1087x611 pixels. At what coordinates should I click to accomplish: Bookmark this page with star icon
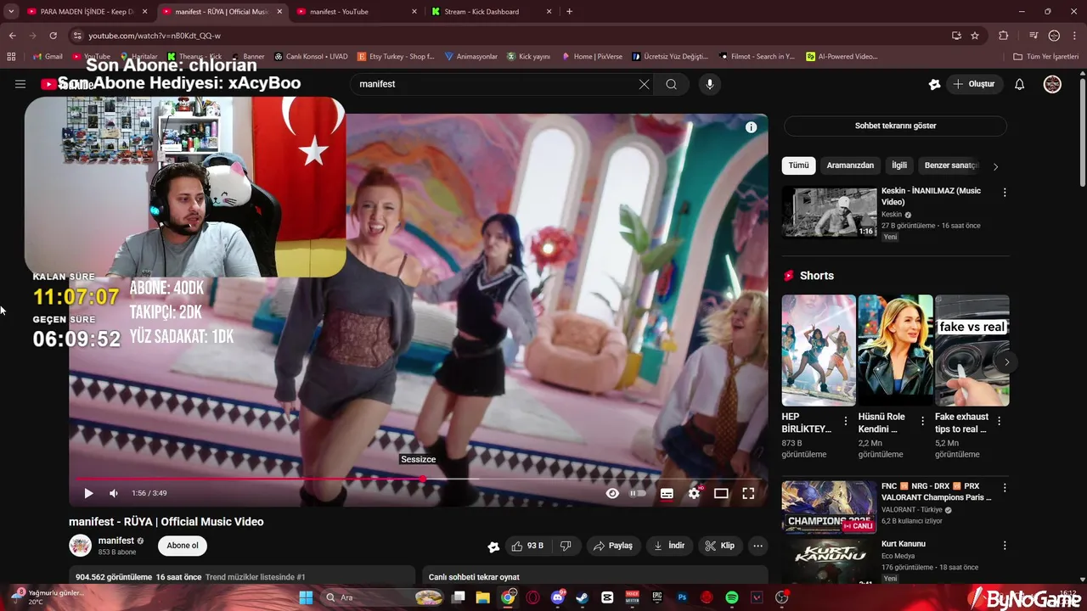pyautogui.click(x=975, y=36)
